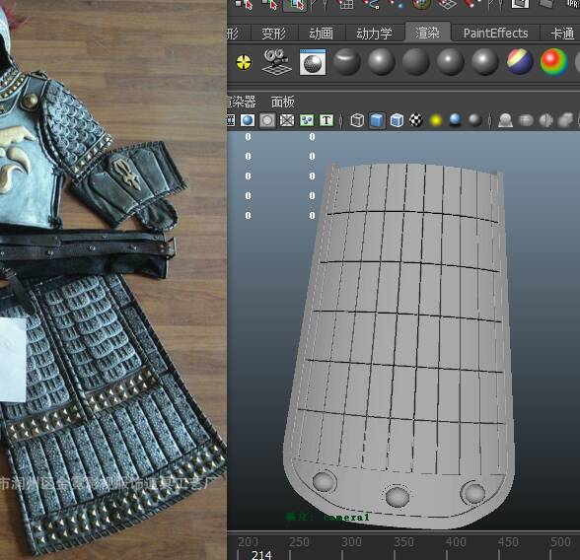Click wireframe on shaded cube icon
This screenshot has height=560, width=580.
click(x=397, y=120)
